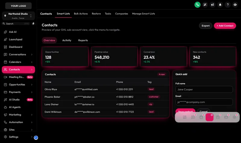Expand the Automation submenu chevron
This screenshot has height=143, width=241.
[32, 122]
